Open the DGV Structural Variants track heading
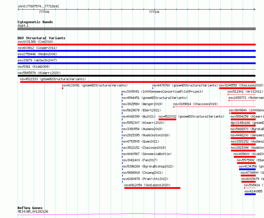This screenshot has height=218, width=264. (42, 38)
